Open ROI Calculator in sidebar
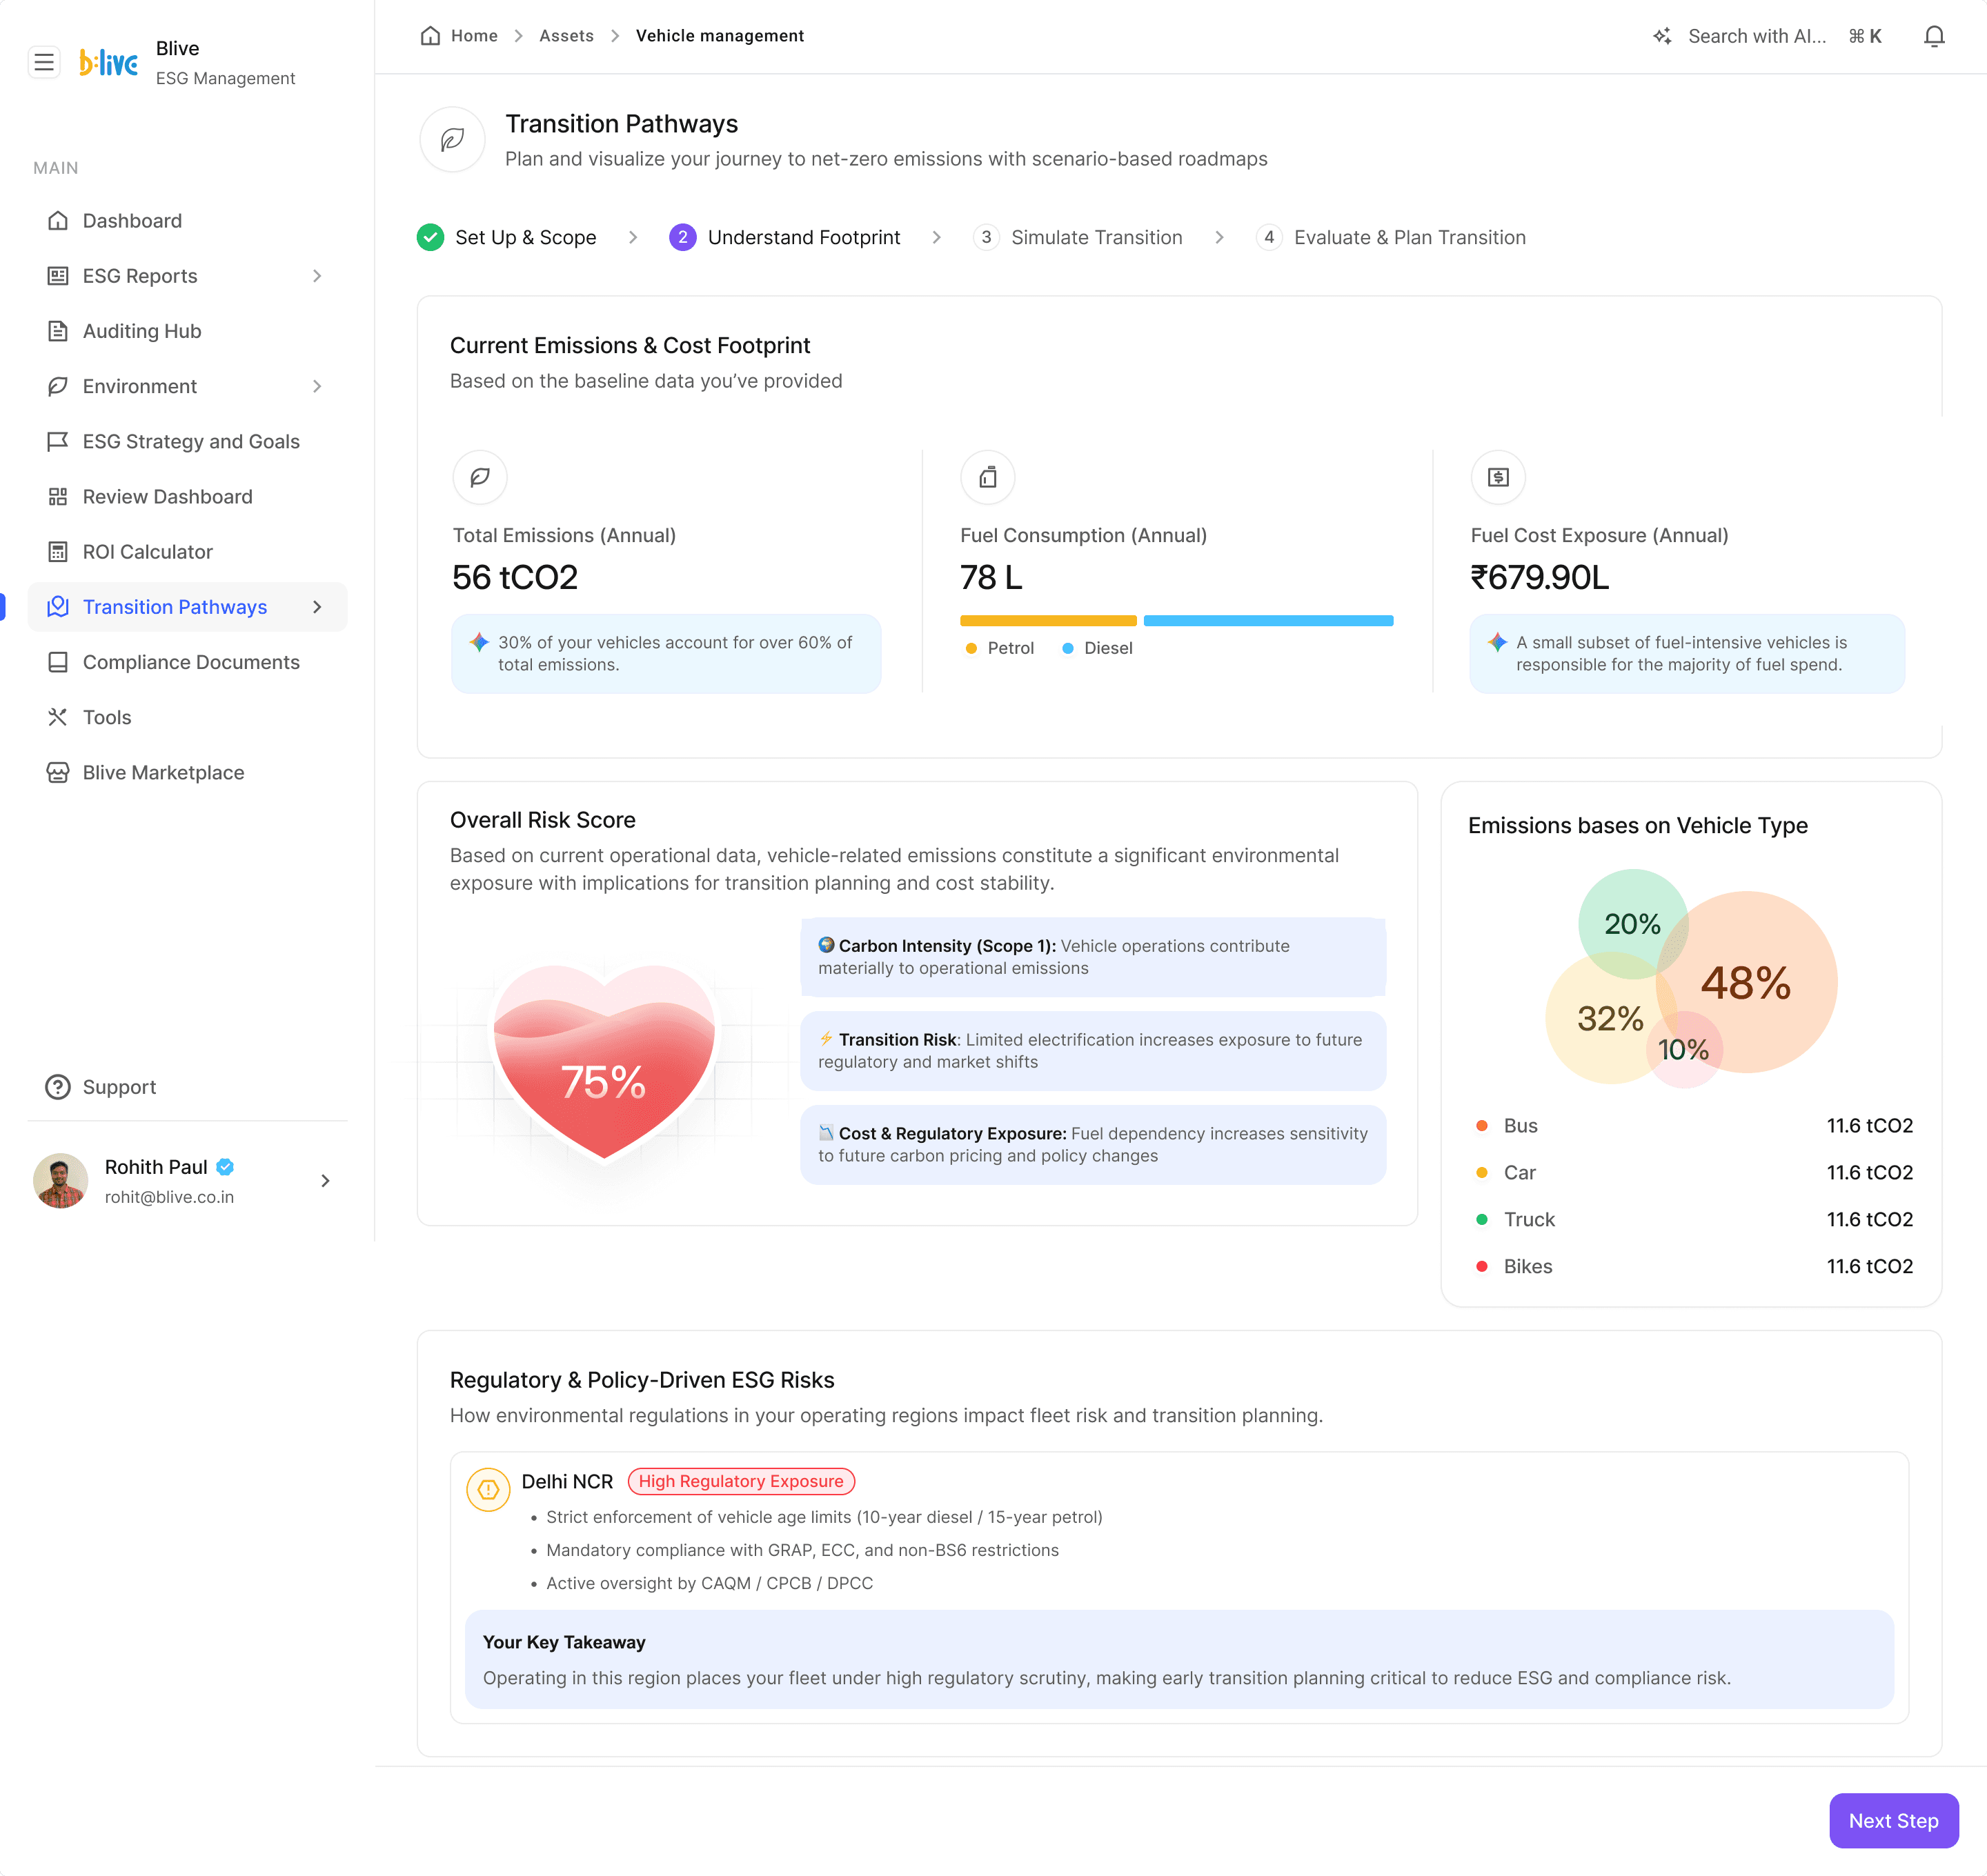Viewport: 1987px width, 1876px height. point(147,552)
